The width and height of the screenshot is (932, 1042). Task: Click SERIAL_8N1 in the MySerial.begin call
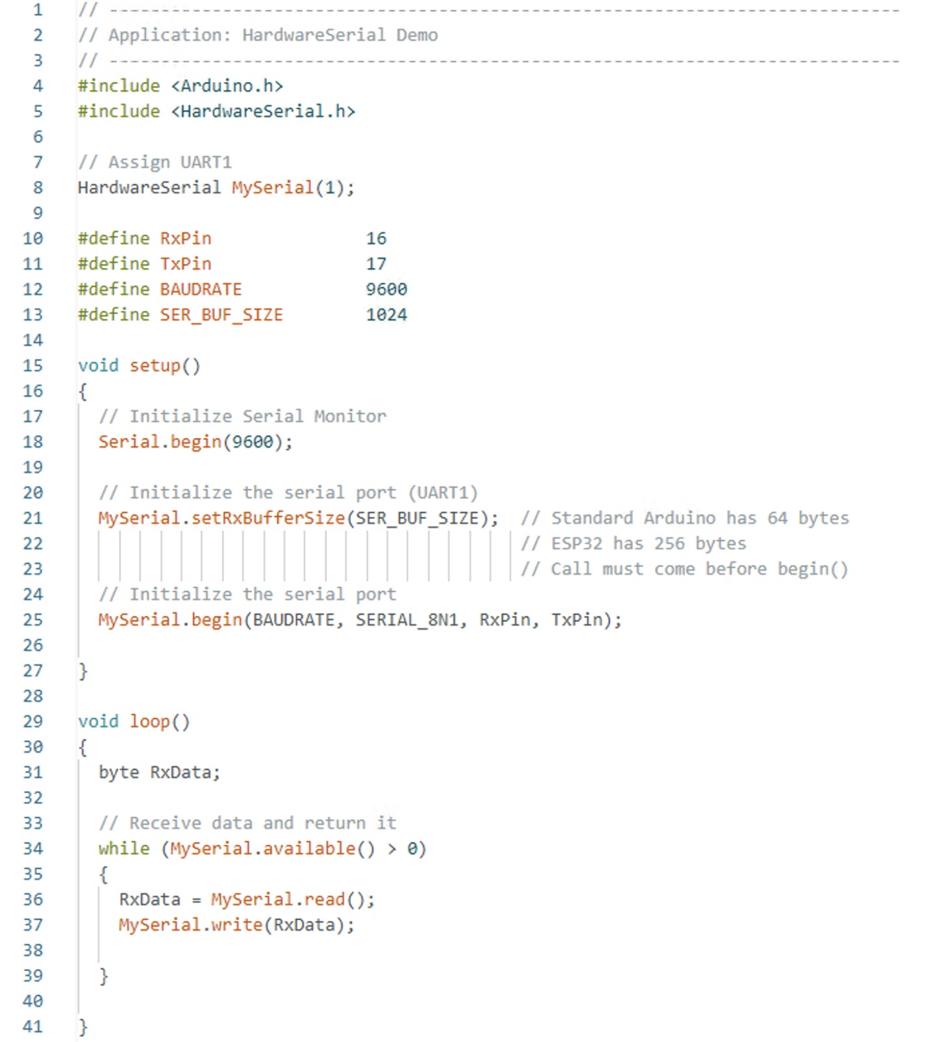point(406,619)
